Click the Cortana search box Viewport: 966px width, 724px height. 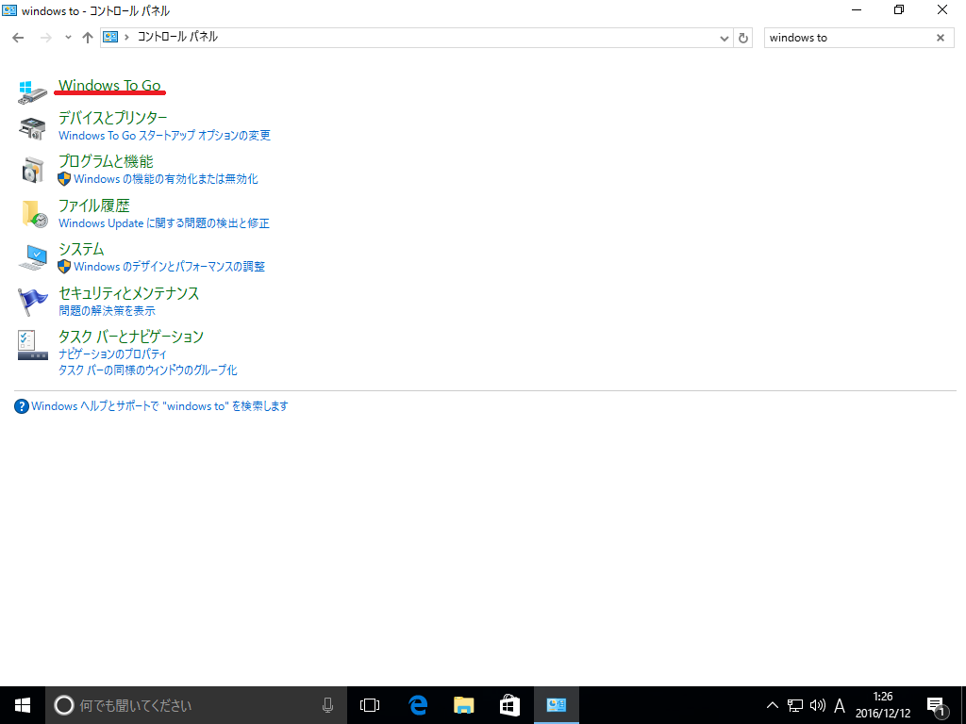pyautogui.click(x=196, y=705)
